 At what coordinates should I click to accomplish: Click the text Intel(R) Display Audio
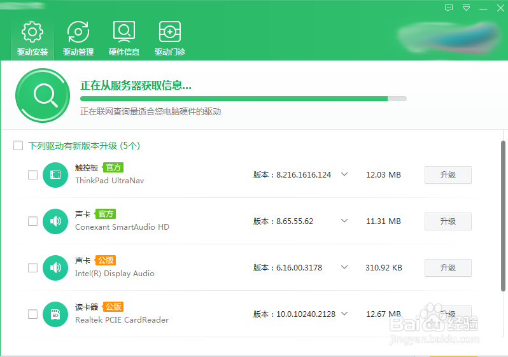click(115, 274)
